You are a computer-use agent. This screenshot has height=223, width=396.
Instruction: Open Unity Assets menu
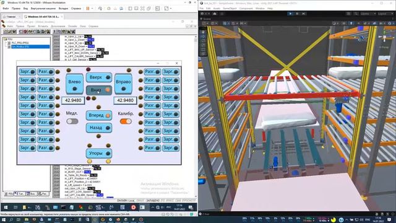coord(217,8)
